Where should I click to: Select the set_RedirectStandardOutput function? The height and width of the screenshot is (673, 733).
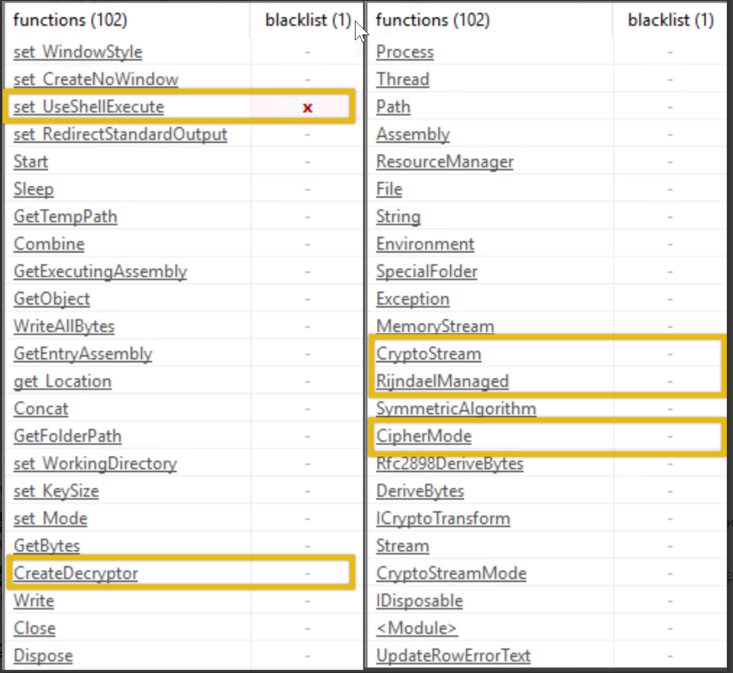[x=120, y=134]
